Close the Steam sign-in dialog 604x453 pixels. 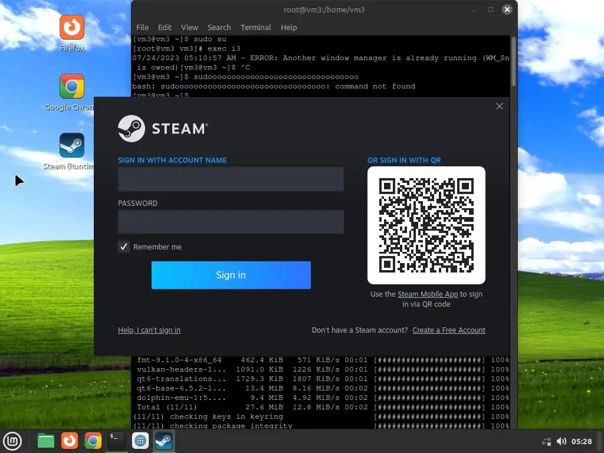(x=499, y=106)
